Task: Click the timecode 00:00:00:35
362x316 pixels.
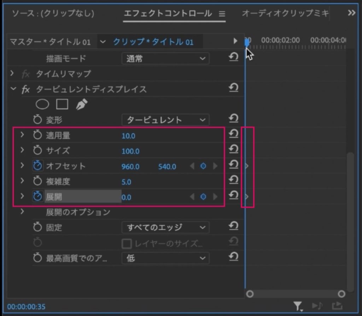Action: coord(26,307)
